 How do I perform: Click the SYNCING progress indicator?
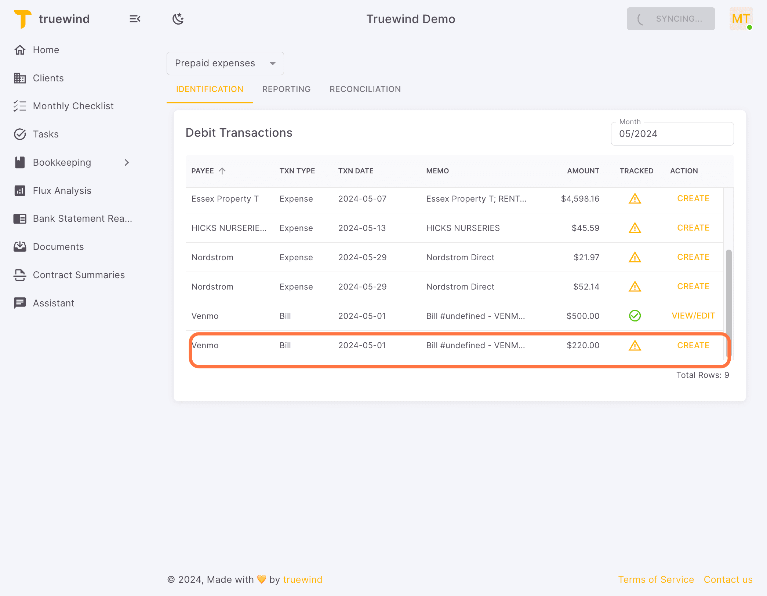pos(670,19)
